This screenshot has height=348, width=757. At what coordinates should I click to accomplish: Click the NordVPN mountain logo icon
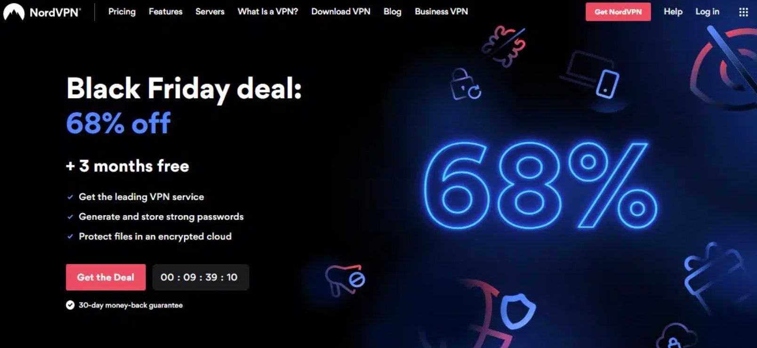(x=13, y=11)
